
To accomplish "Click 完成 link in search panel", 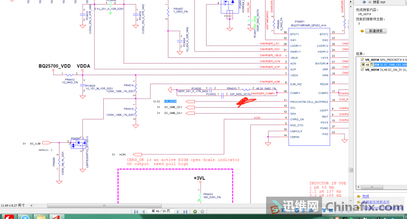I will 365,197.
